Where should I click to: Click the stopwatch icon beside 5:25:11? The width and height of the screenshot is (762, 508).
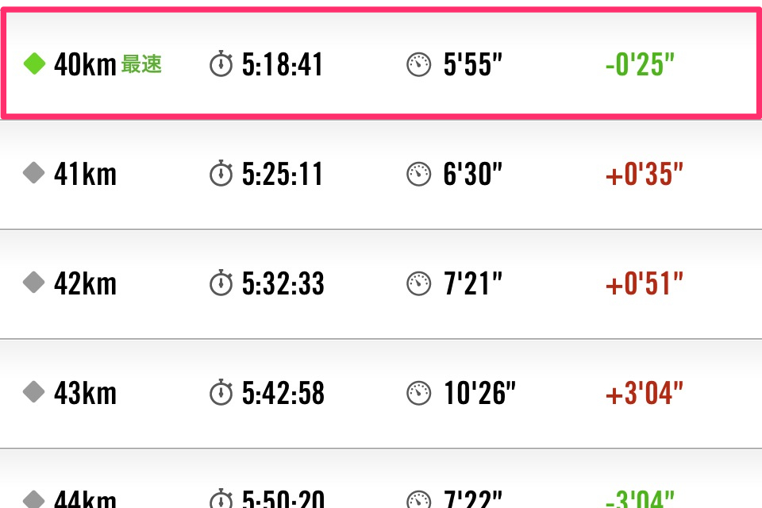(x=221, y=173)
